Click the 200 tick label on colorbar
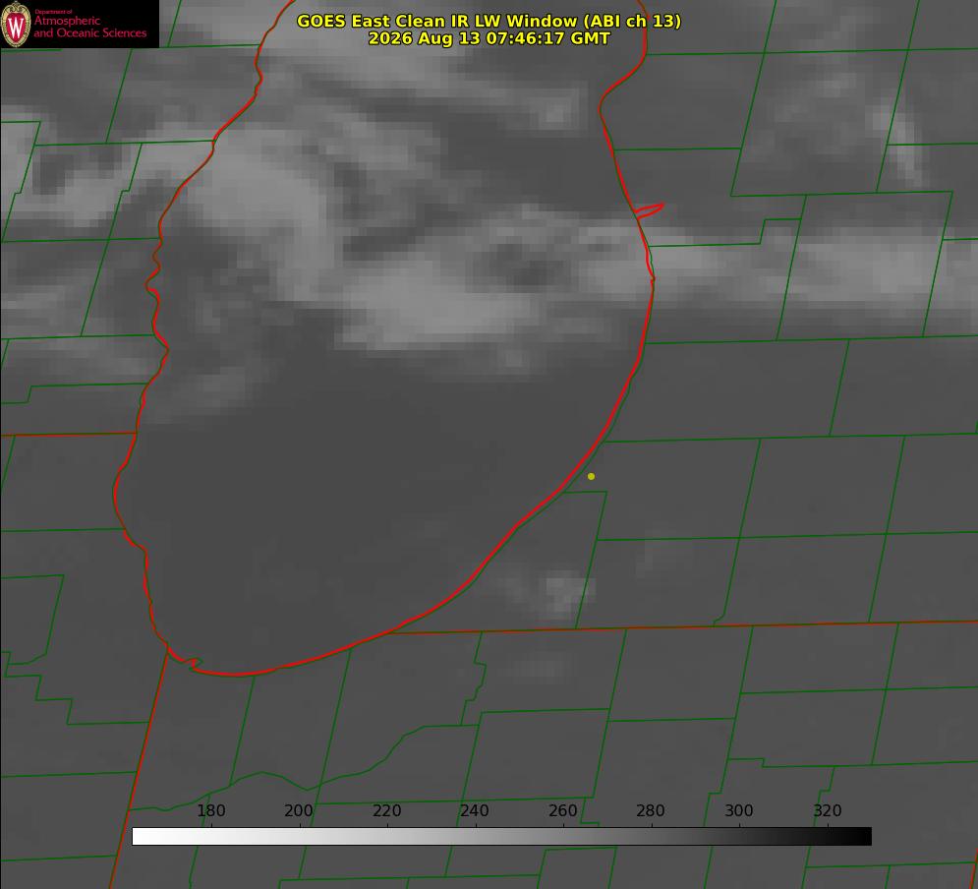The image size is (978, 889). [299, 810]
